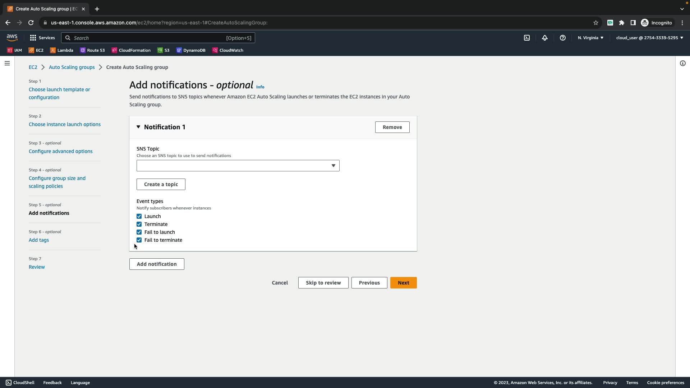Click the orange Next button

[403, 283]
